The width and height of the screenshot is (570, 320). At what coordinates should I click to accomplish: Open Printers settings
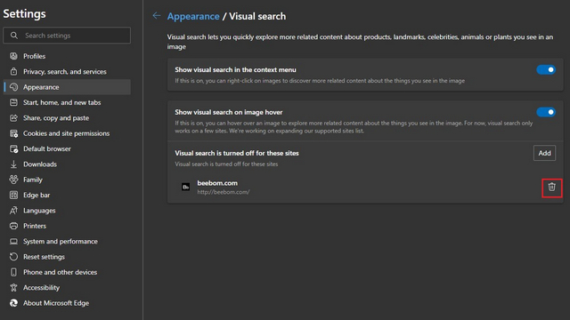point(67,226)
